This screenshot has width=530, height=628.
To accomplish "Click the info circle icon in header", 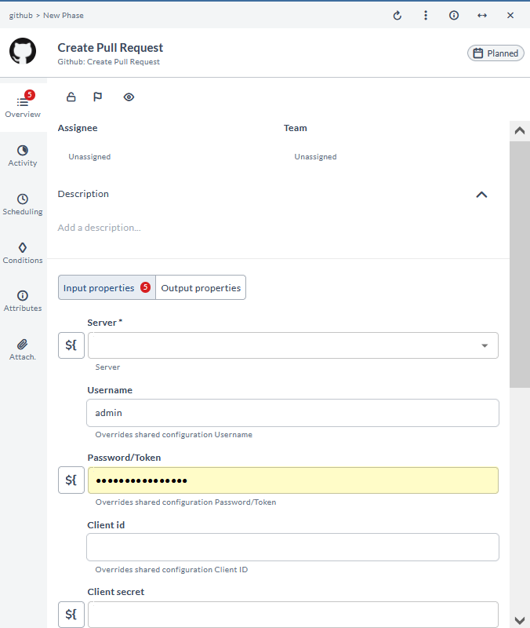I will tap(454, 15).
